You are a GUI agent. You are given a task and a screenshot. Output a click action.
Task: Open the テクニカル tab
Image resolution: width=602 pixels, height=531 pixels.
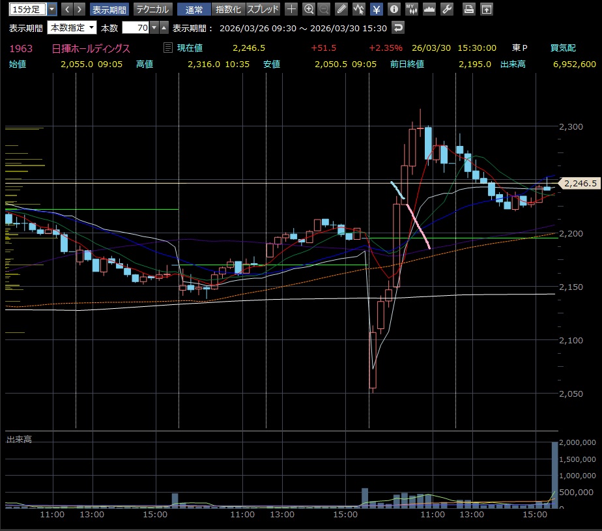coord(152,9)
